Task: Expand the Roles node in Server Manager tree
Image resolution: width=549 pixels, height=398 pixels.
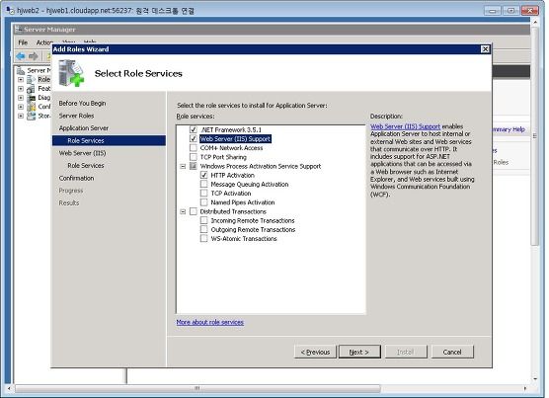Action: point(21,79)
